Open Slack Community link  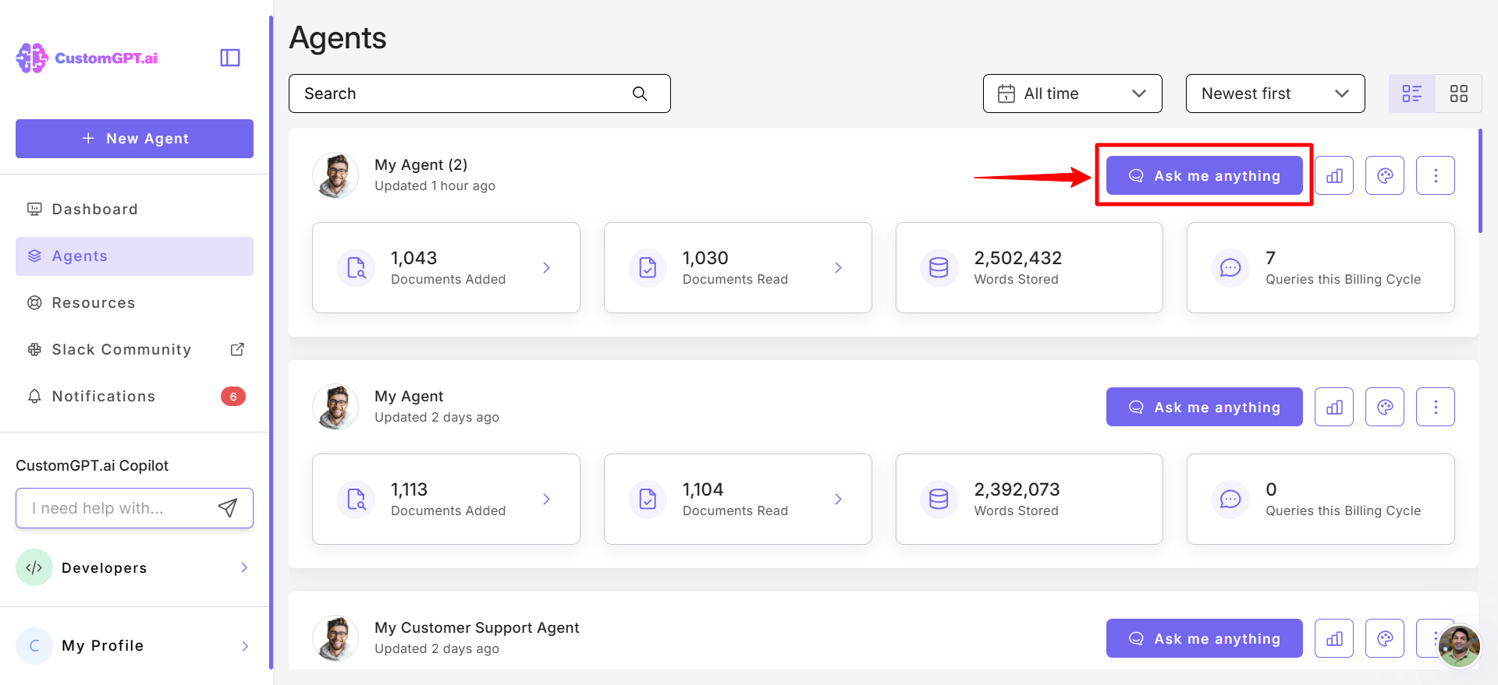[134, 350]
